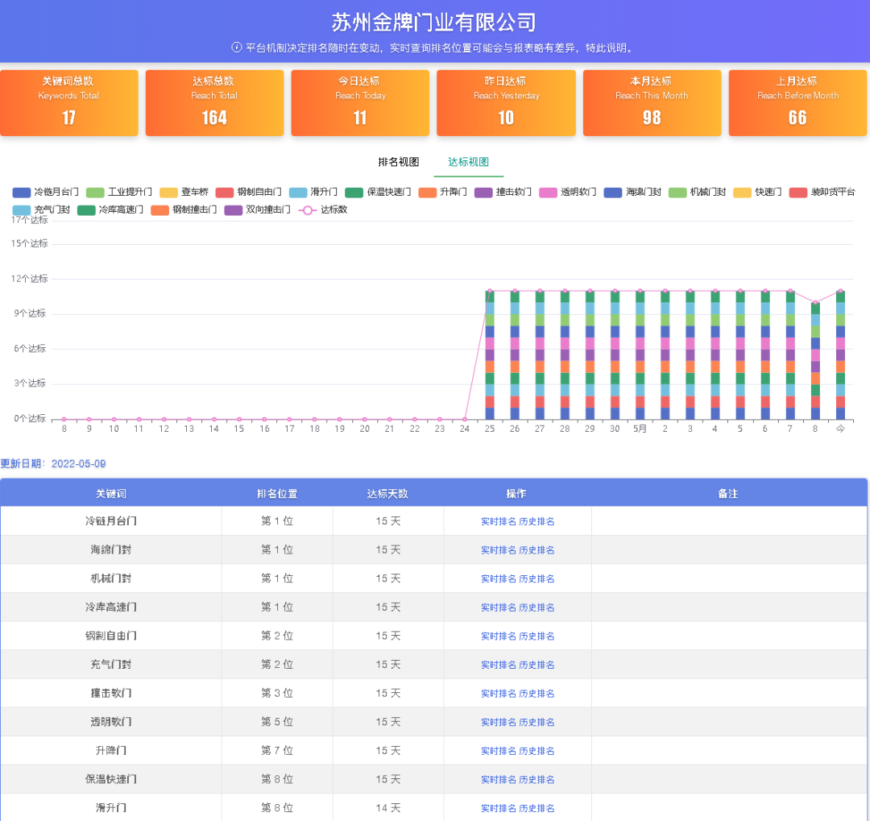Toggle 装卸货平台 legend item

(822, 192)
